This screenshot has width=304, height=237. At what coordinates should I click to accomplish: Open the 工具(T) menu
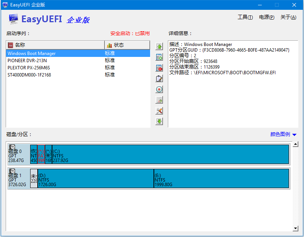coord(245,17)
